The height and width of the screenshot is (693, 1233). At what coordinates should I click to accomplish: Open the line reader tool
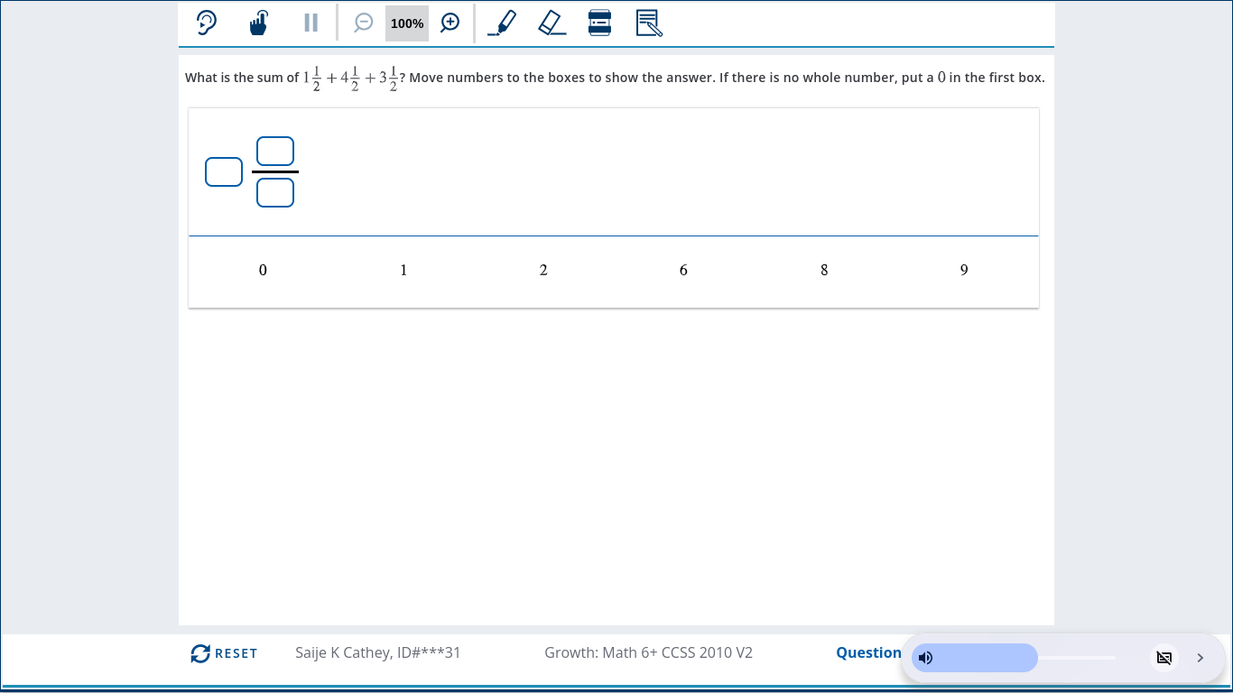(599, 23)
